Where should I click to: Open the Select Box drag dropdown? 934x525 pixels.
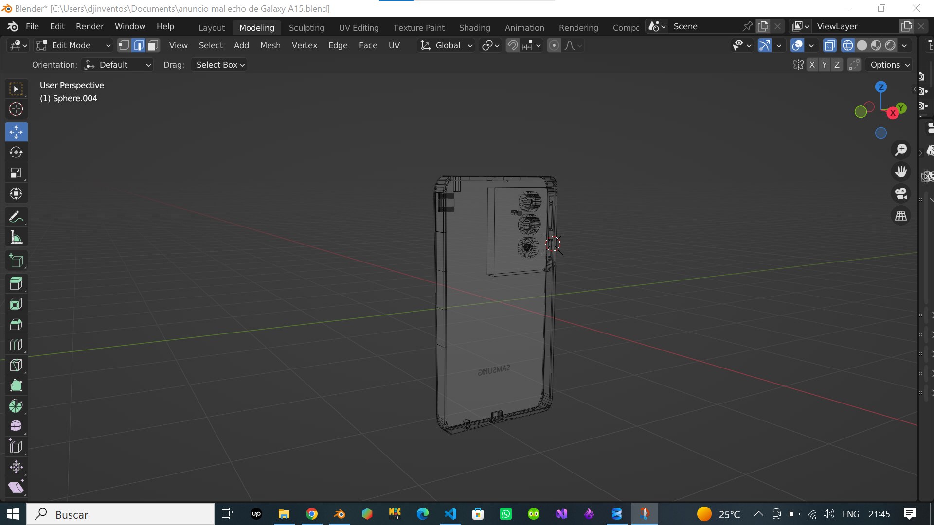219,65
